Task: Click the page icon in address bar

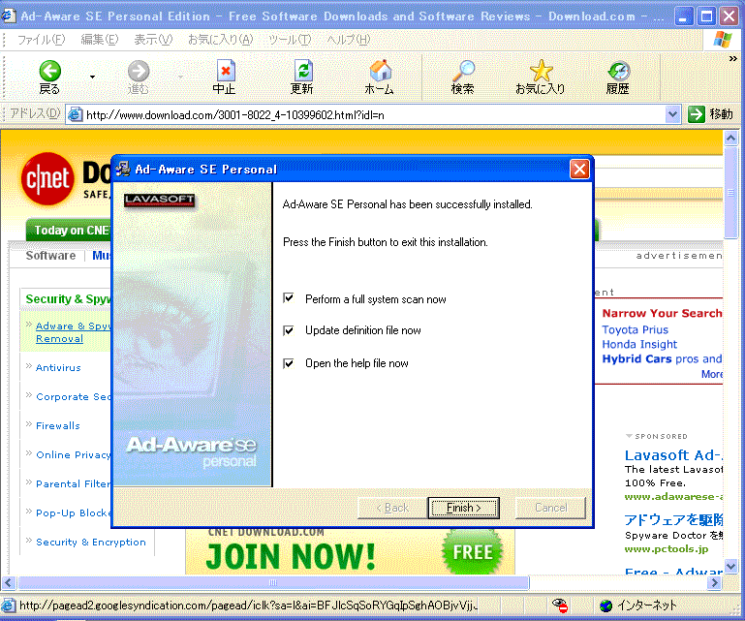Action: 75,114
